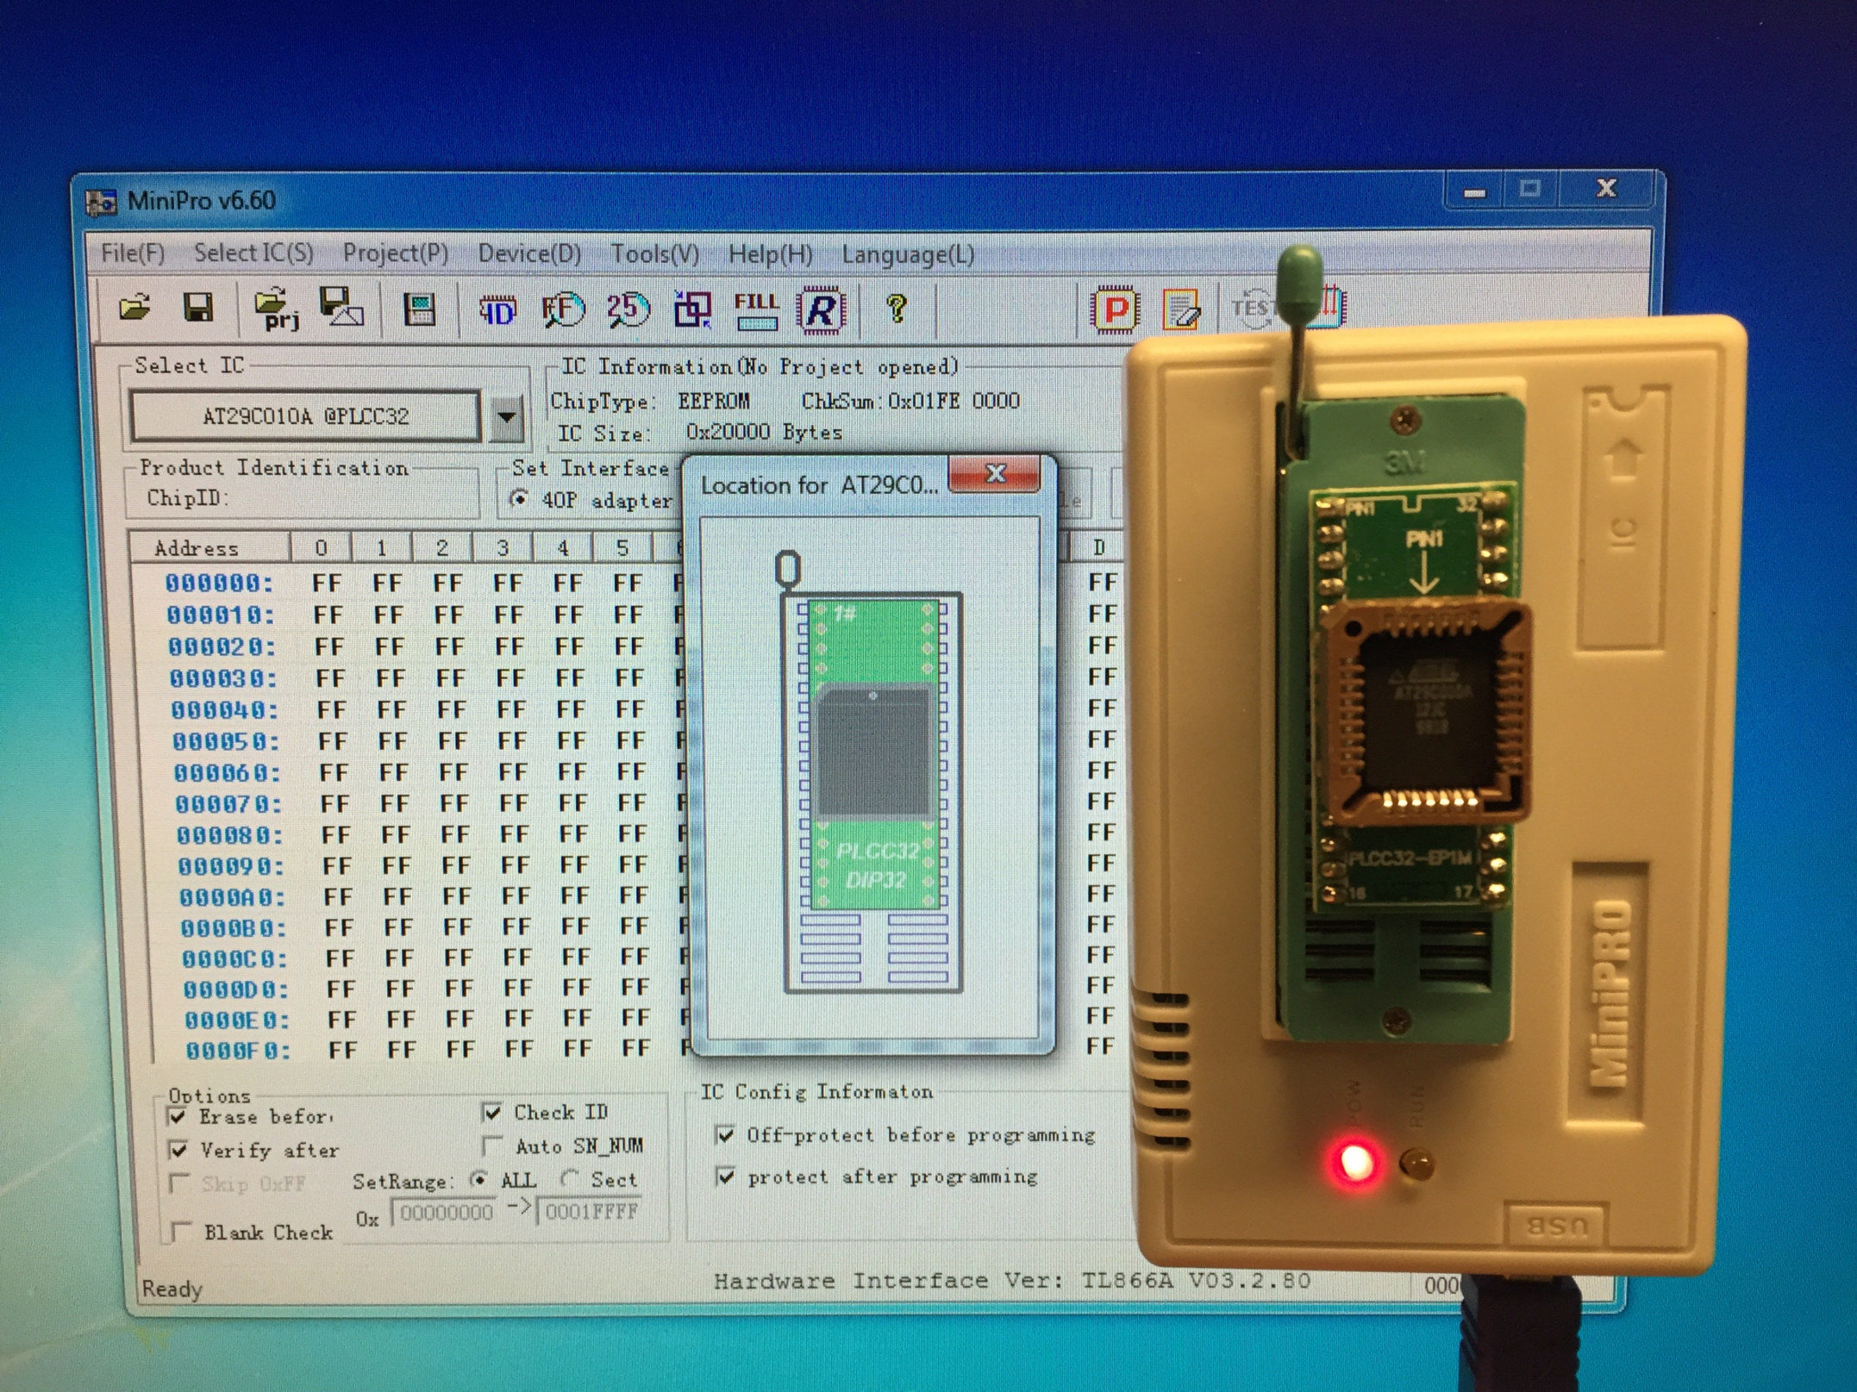Click the FF blank check magnifier icon
This screenshot has height=1392, width=1857.
(x=562, y=310)
